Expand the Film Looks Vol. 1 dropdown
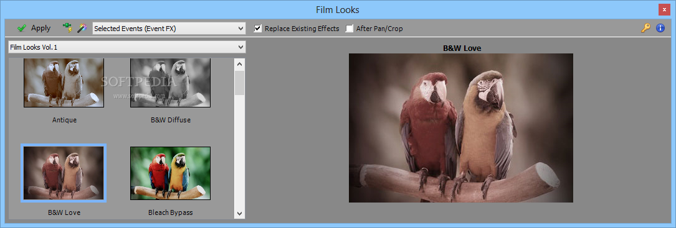The height and width of the screenshot is (228, 676). click(x=126, y=47)
